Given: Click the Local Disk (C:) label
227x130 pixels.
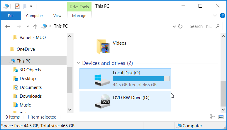Looking at the screenshot, I should click(x=126, y=72).
